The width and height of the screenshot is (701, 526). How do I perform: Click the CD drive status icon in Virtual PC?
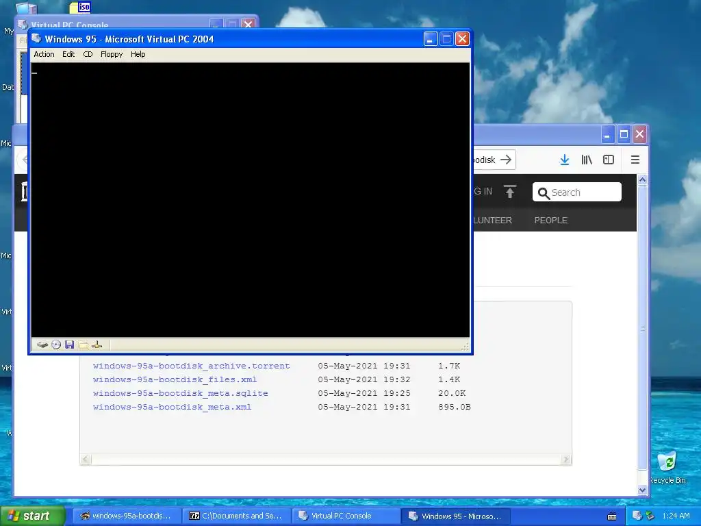[x=56, y=345]
